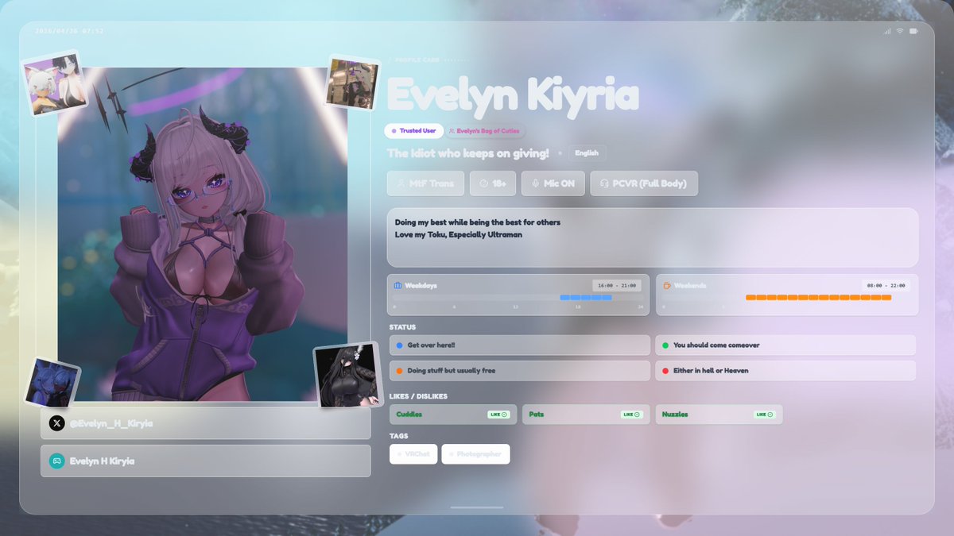954x536 pixels.
Task: Click the microphone icon on Mic ON
Action: [535, 183]
